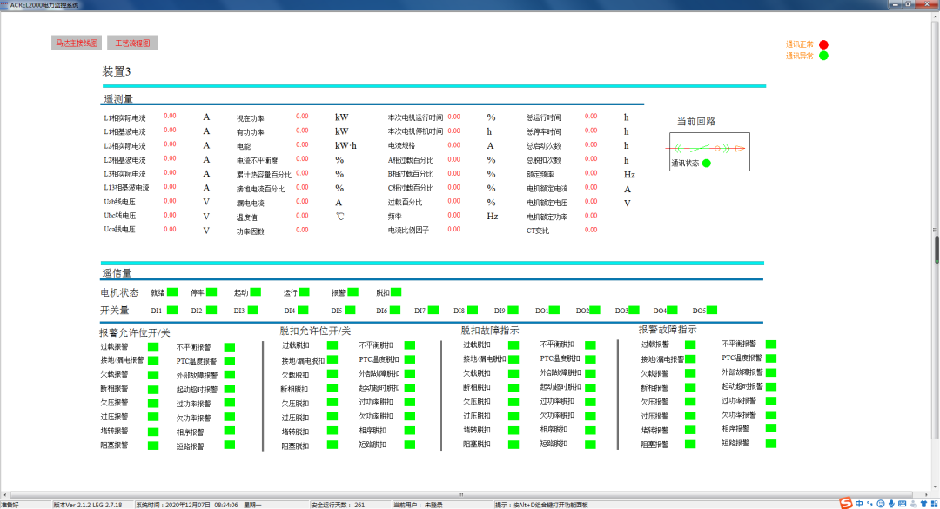Open the 工艺流程图 page

132,44
